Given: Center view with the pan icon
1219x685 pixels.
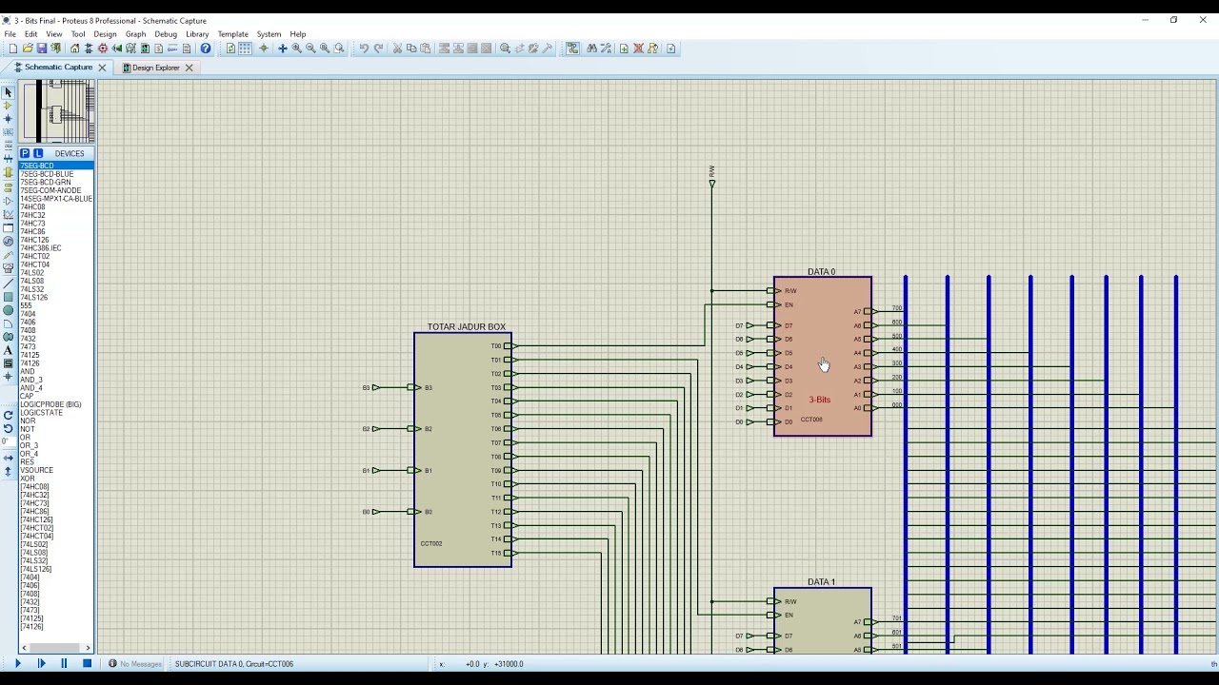Looking at the screenshot, I should pyautogui.click(x=282, y=49).
